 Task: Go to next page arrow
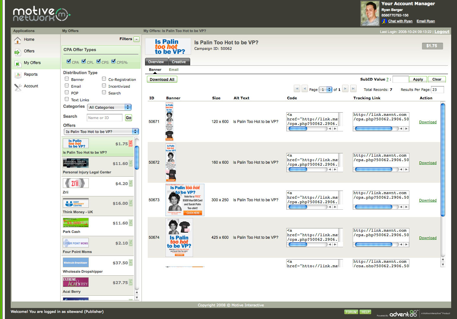click(x=345, y=89)
